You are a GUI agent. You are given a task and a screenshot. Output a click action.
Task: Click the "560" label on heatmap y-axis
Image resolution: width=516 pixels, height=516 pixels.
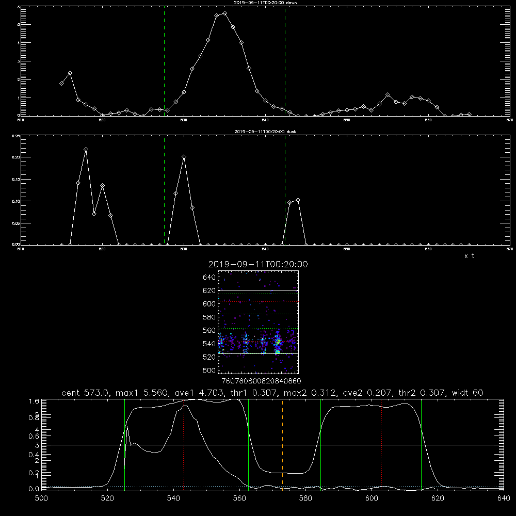(x=209, y=330)
